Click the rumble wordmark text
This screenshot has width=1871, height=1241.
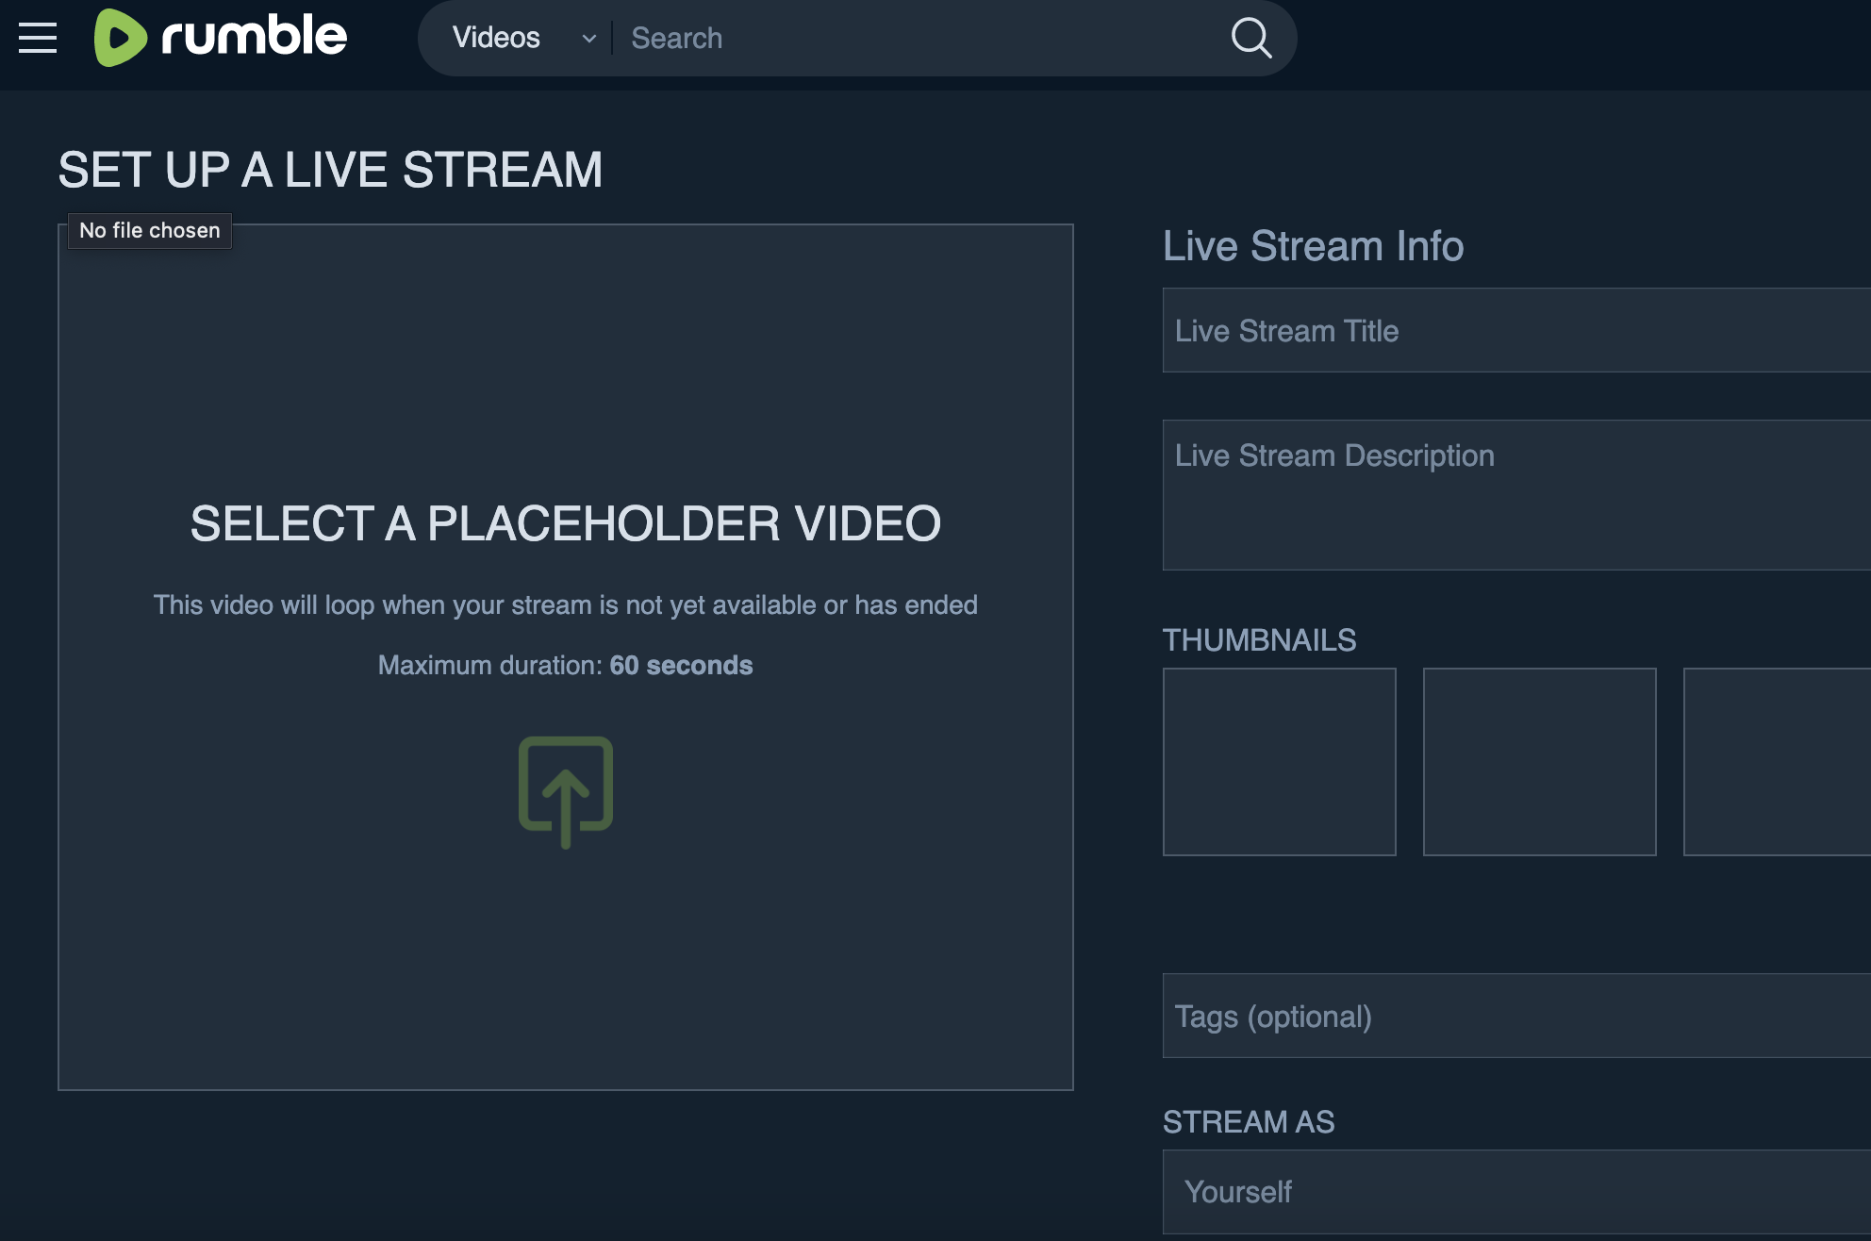[255, 37]
